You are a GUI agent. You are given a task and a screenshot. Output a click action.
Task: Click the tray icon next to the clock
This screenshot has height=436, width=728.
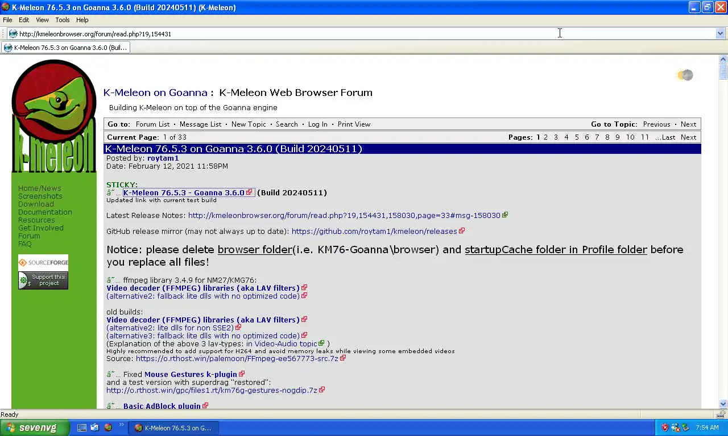point(685,427)
